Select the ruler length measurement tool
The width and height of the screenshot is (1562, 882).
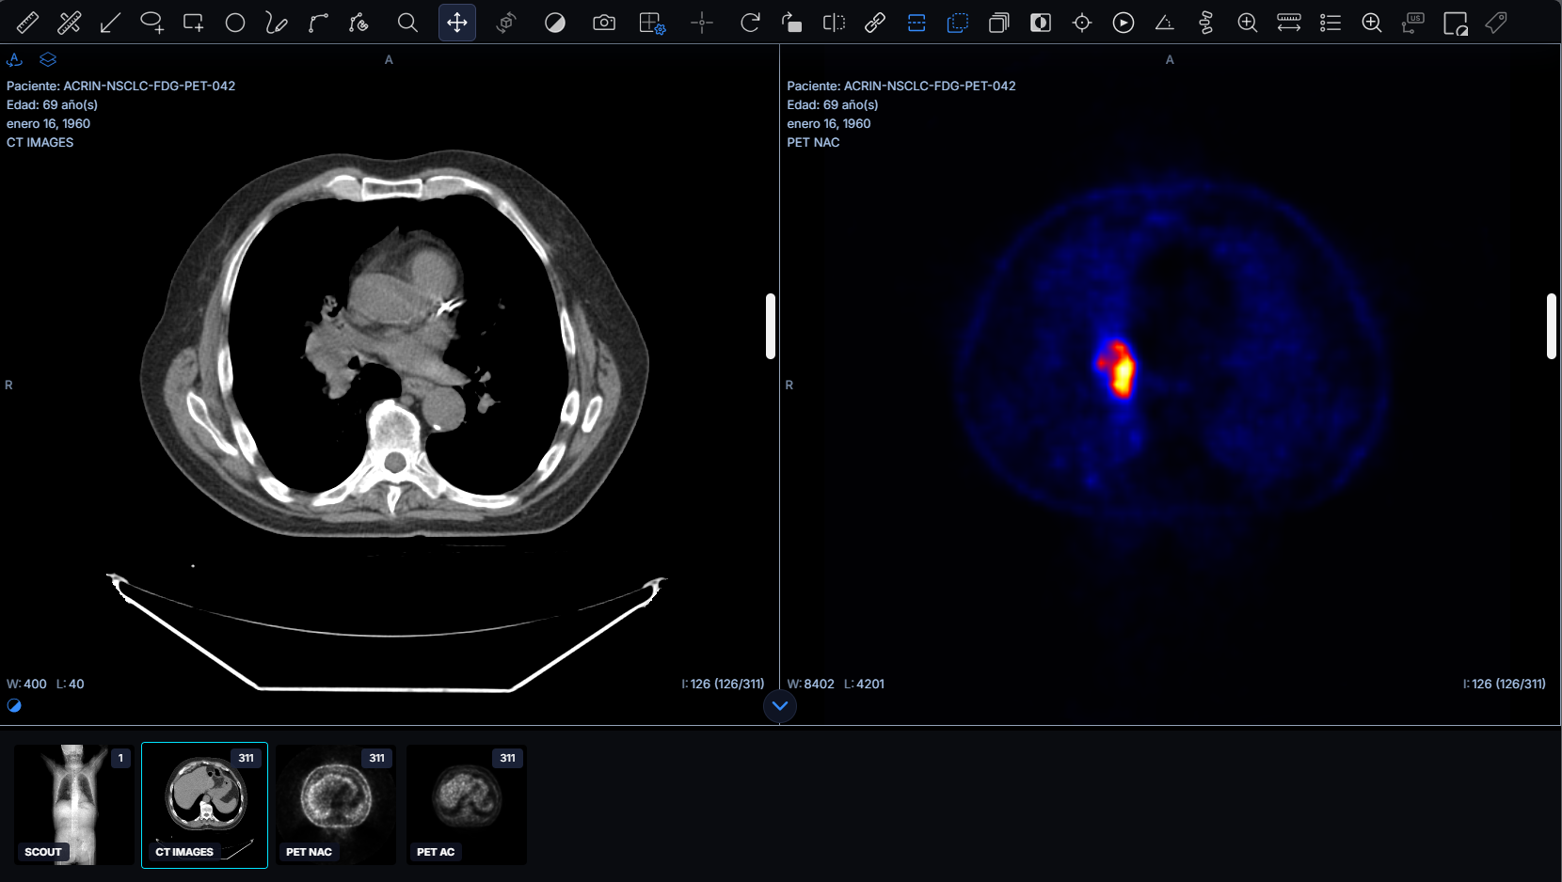(x=28, y=23)
